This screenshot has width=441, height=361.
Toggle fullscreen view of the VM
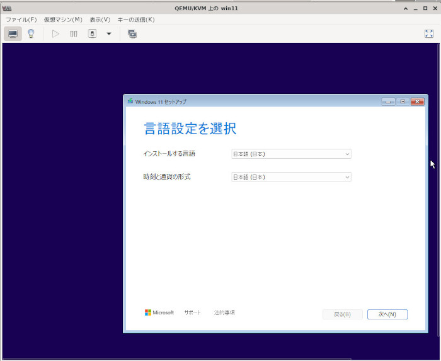(x=429, y=34)
